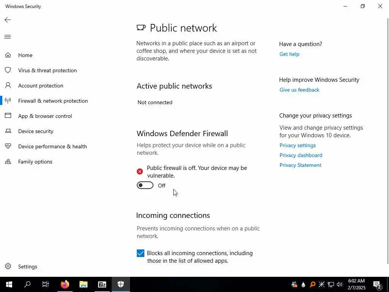Click the Get help link
The height and width of the screenshot is (292, 389).
coord(289,54)
